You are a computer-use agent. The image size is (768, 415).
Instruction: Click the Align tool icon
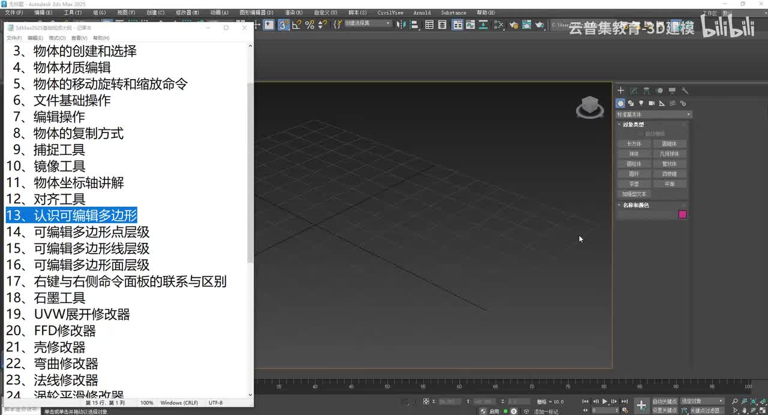click(x=413, y=25)
